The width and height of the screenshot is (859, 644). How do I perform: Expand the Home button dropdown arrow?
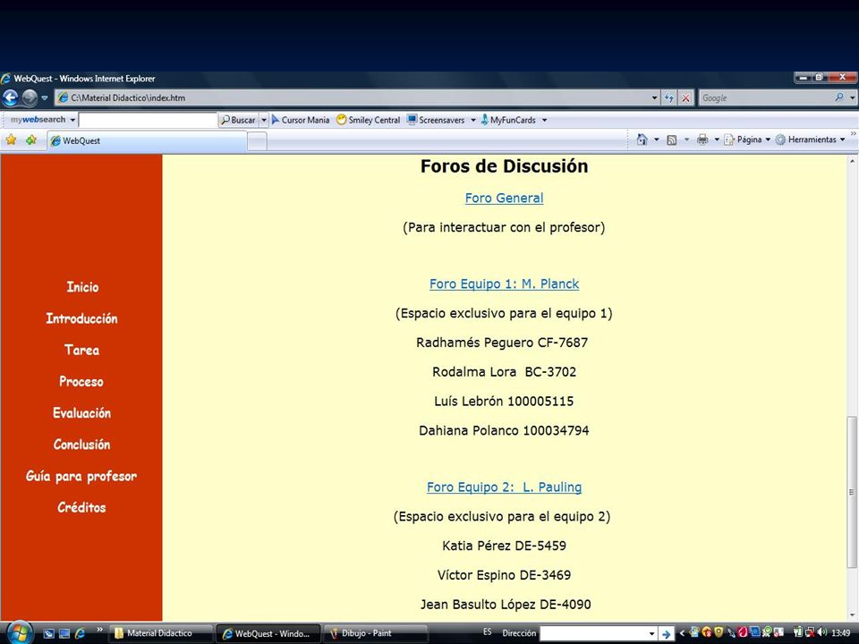pos(656,140)
